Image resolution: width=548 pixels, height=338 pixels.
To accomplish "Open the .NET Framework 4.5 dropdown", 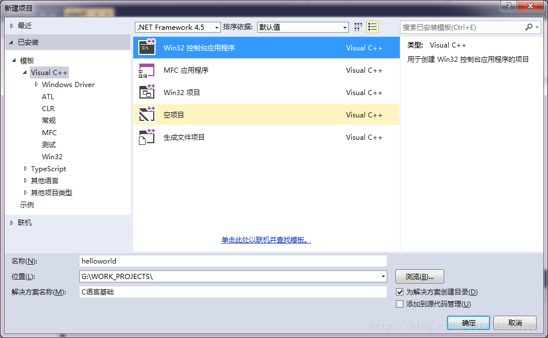I will tap(178, 27).
